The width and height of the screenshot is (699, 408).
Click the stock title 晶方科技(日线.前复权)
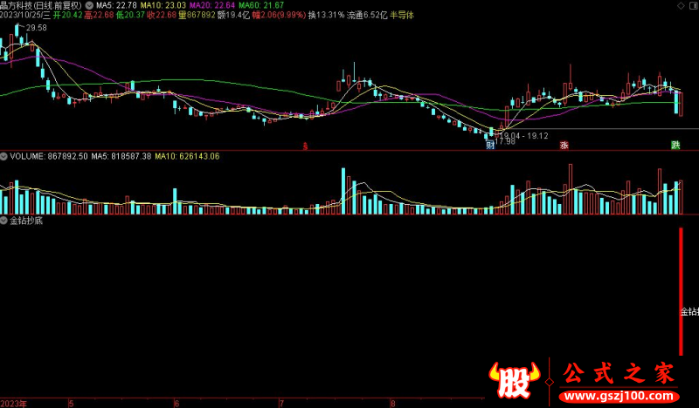41,5
